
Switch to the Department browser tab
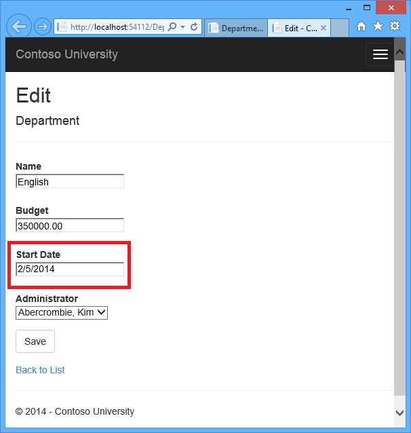235,28
